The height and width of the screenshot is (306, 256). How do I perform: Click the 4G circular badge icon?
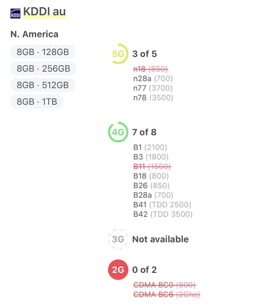coord(118,132)
